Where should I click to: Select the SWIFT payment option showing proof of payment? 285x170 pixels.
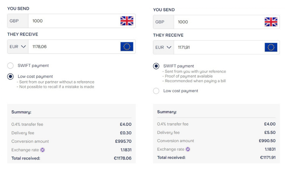pos(156,66)
